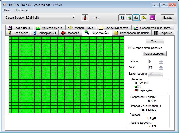Open the Ед.измерения gB units dropdown
This screenshot has width=179, height=133.
pos(161,74)
